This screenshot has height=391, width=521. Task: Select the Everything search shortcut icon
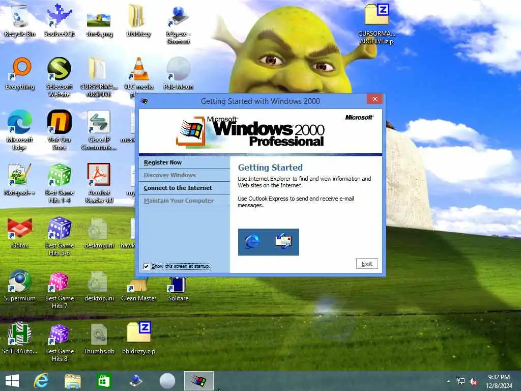click(20, 74)
